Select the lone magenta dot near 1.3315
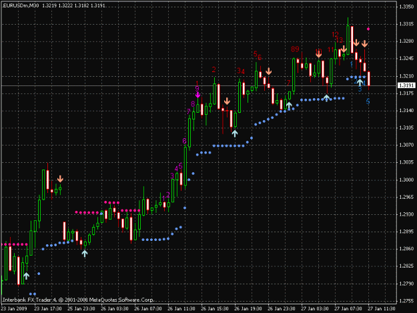417x313 pixels. click(368, 29)
